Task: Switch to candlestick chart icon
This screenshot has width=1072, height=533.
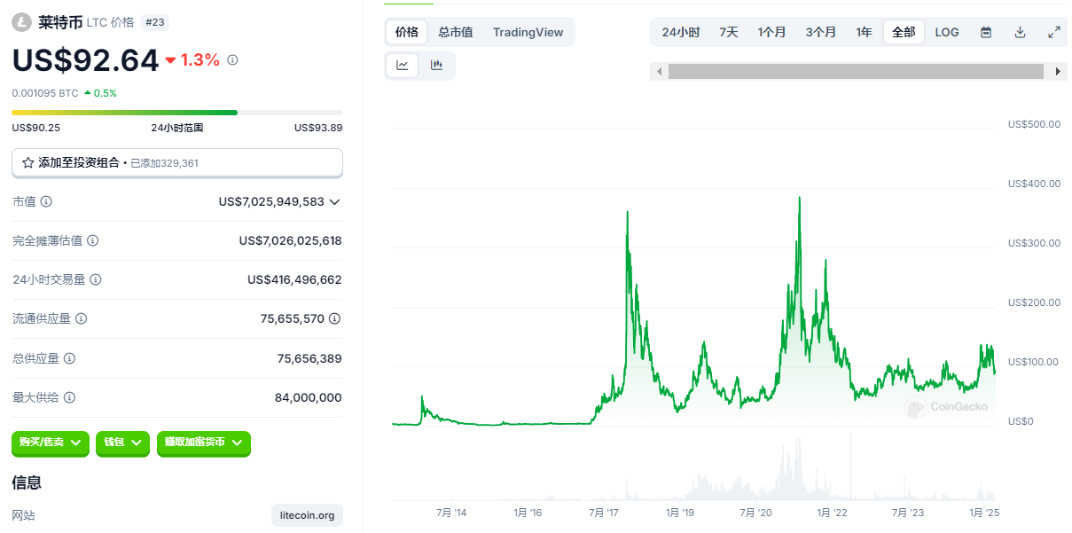Action: (436, 65)
